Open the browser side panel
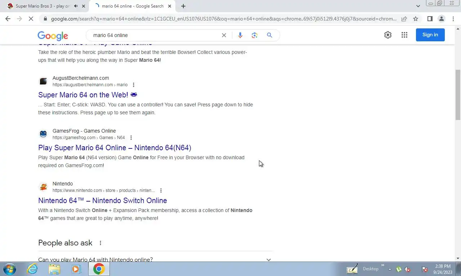This screenshot has height=276, width=461. click(x=430, y=19)
